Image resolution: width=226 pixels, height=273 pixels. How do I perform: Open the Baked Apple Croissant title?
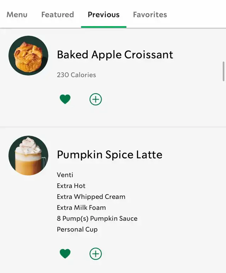click(115, 55)
